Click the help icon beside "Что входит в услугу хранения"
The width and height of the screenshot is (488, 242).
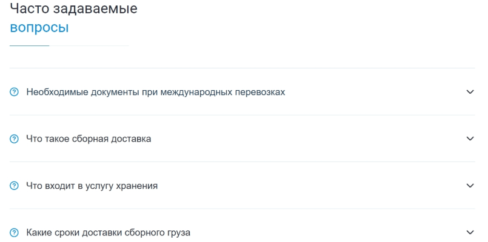15,186
